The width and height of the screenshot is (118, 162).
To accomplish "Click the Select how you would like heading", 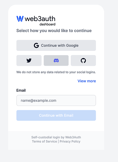I will click(x=54, y=31).
